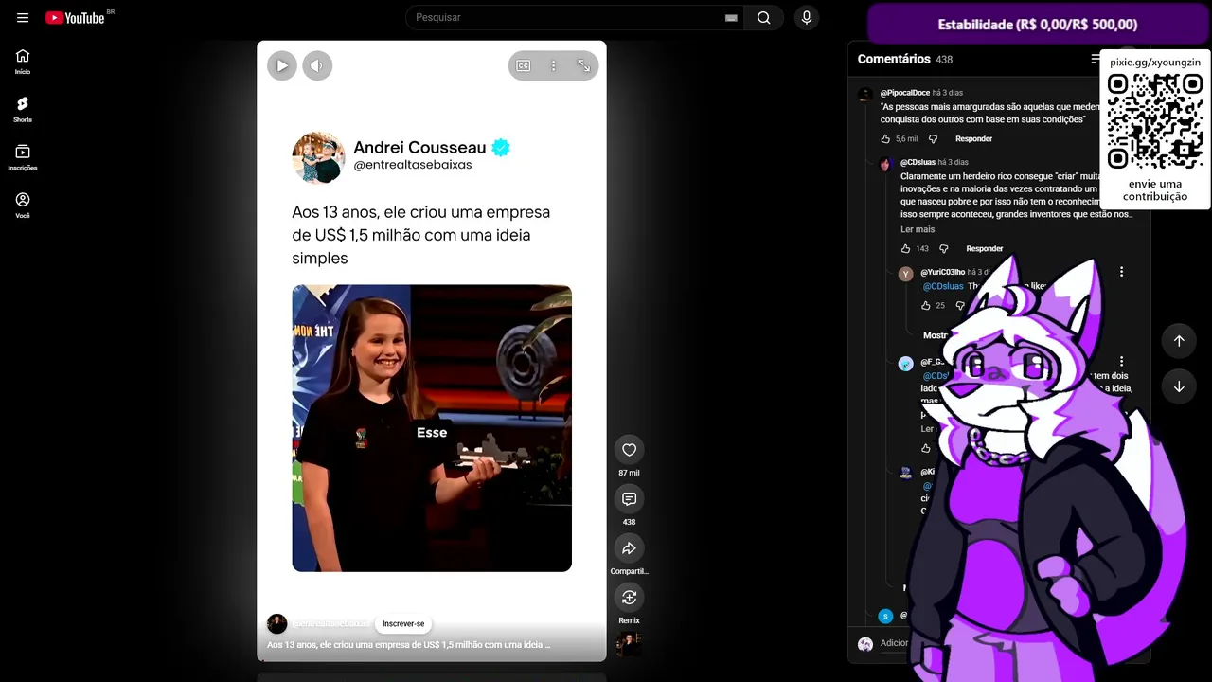
Task: Click the Estabilidade donation goal bar
Action: [1038, 25]
